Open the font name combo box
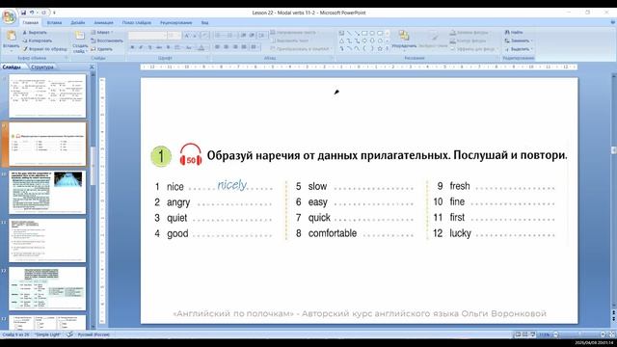Viewport: 617px width, 347px height. [148, 36]
